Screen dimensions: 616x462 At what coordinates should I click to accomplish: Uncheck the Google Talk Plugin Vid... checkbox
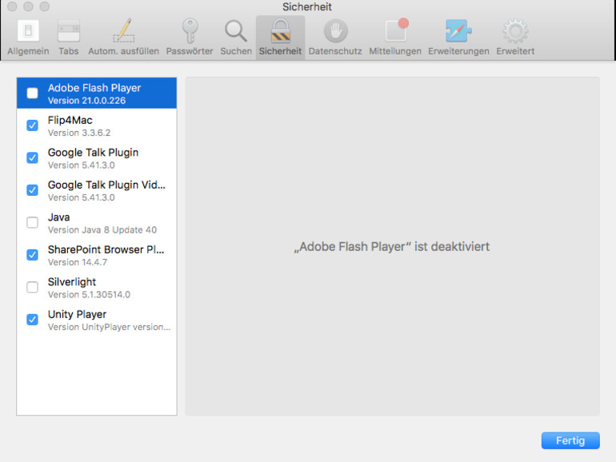pyautogui.click(x=32, y=190)
